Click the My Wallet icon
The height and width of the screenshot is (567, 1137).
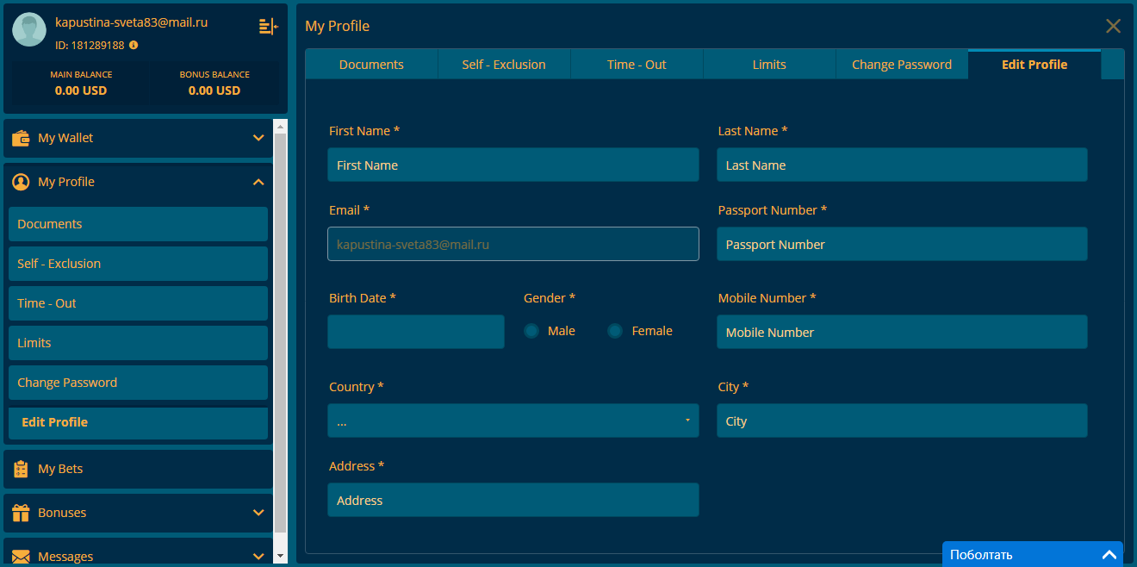(x=21, y=138)
